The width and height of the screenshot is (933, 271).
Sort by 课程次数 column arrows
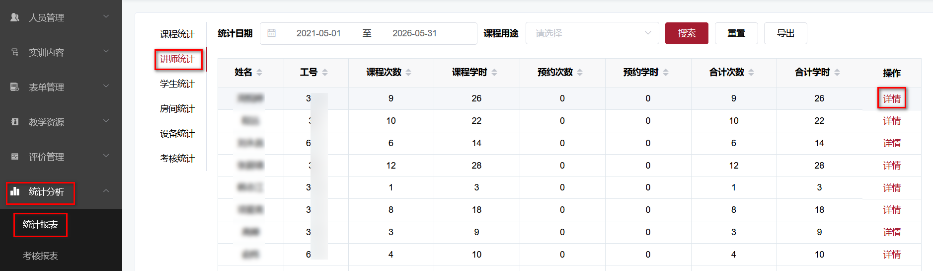[x=408, y=73]
